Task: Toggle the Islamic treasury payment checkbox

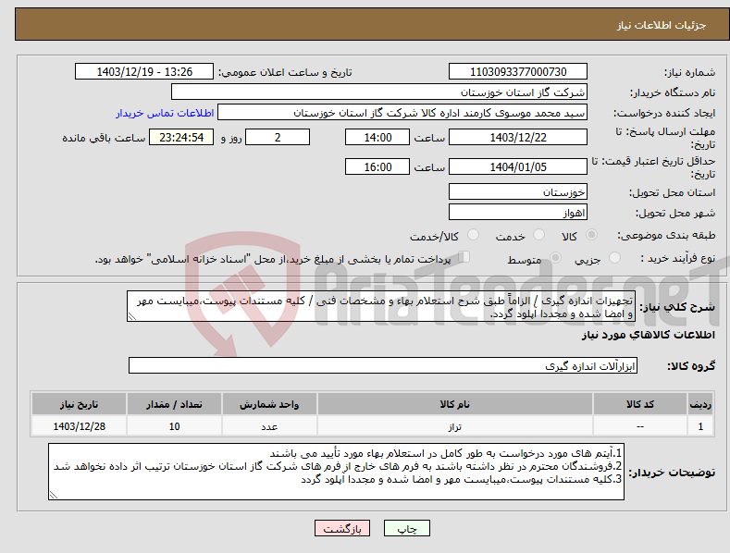Action: point(464,256)
